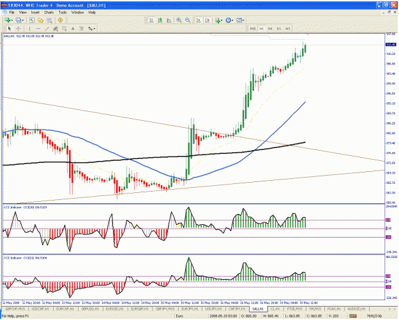The height and width of the screenshot is (320, 399).
Task: Show the Market Watch window icon
Action: pos(32,20)
